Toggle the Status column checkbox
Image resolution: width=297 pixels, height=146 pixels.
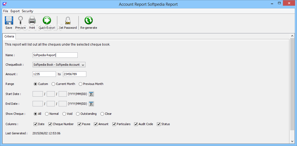click(159, 124)
